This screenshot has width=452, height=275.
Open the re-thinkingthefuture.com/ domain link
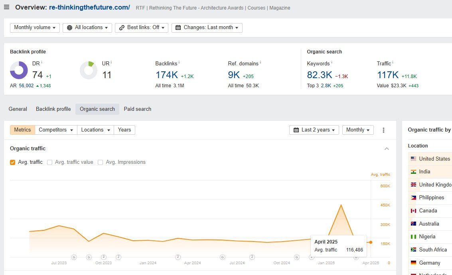[x=89, y=8]
